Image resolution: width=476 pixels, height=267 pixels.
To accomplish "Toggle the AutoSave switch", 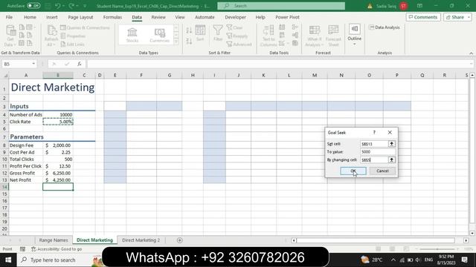I will [33, 6].
